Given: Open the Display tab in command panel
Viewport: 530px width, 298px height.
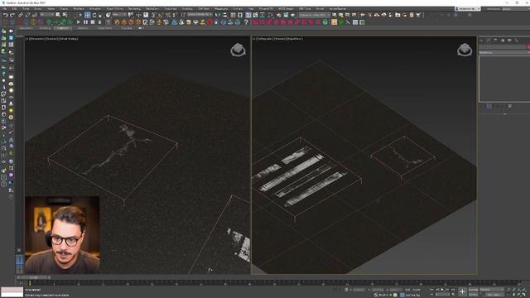Looking at the screenshot, I should [509, 41].
